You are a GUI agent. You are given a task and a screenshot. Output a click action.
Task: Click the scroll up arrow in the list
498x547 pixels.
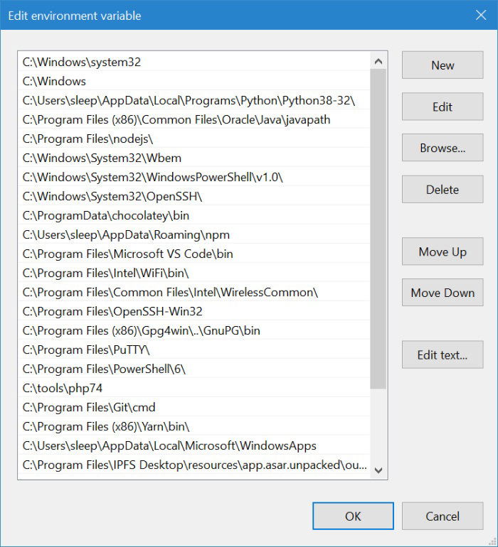click(378, 62)
